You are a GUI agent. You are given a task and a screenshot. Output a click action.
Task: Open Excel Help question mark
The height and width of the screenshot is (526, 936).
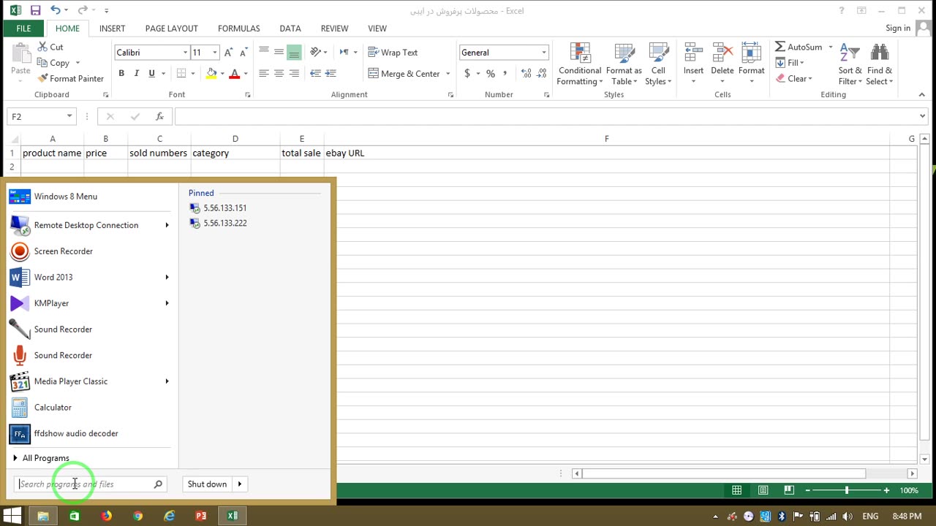pyautogui.click(x=842, y=10)
